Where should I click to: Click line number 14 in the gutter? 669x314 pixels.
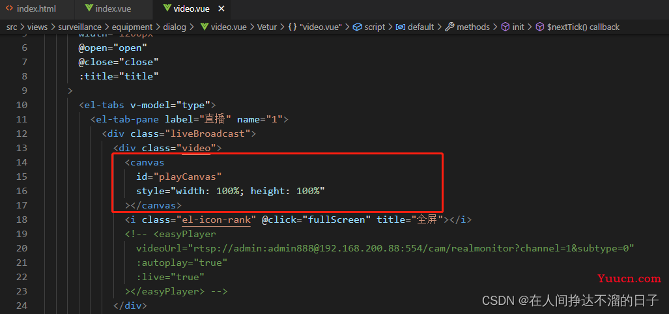pyautogui.click(x=21, y=162)
